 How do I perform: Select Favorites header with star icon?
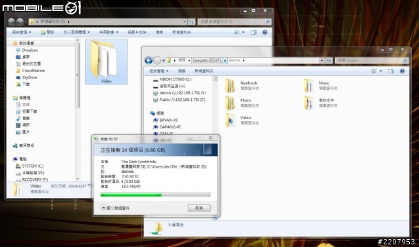coord(24,43)
